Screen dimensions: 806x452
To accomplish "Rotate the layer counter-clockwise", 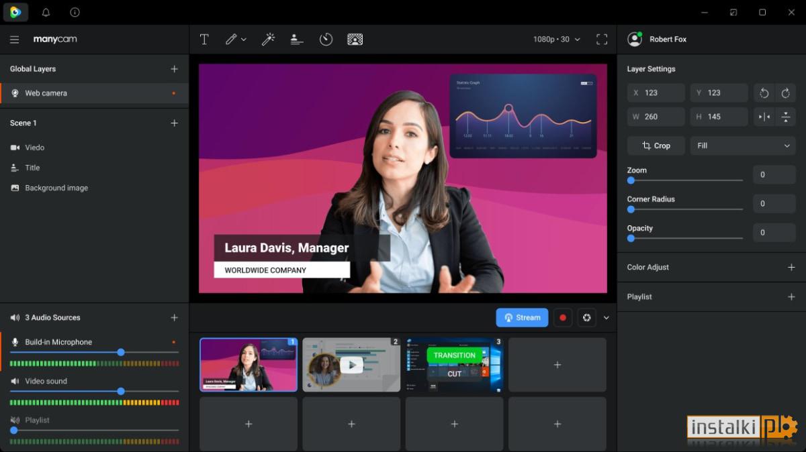I will 764,93.
